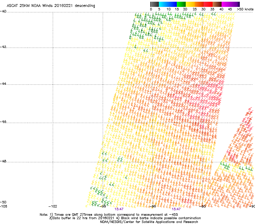The image size is (255, 224).
Task: Select the yellow 20-25 knots legend color
Action: (190, 4)
